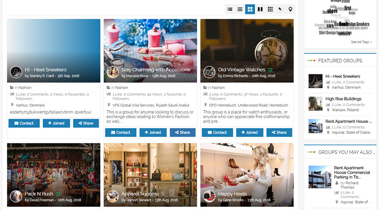Click the Happy Heels group cover image

(247, 168)
